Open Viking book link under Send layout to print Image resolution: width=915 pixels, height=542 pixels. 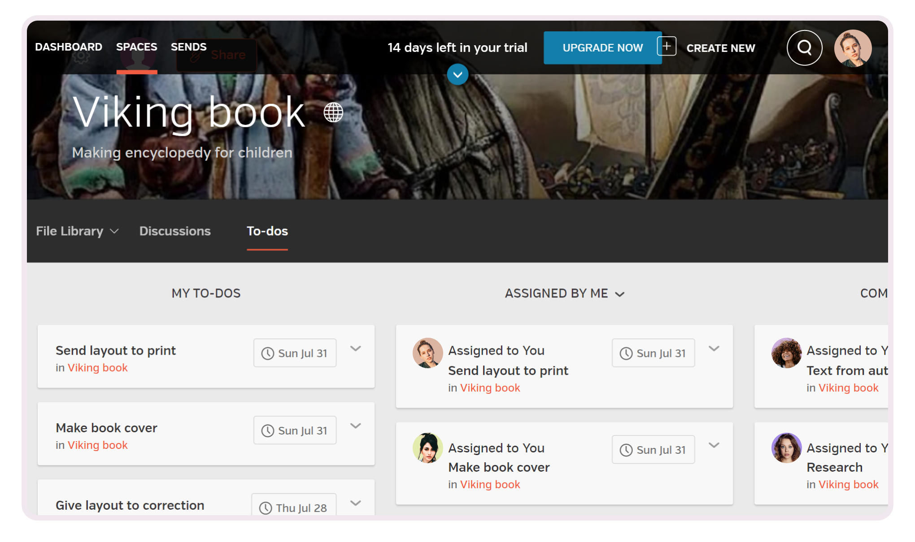(97, 368)
